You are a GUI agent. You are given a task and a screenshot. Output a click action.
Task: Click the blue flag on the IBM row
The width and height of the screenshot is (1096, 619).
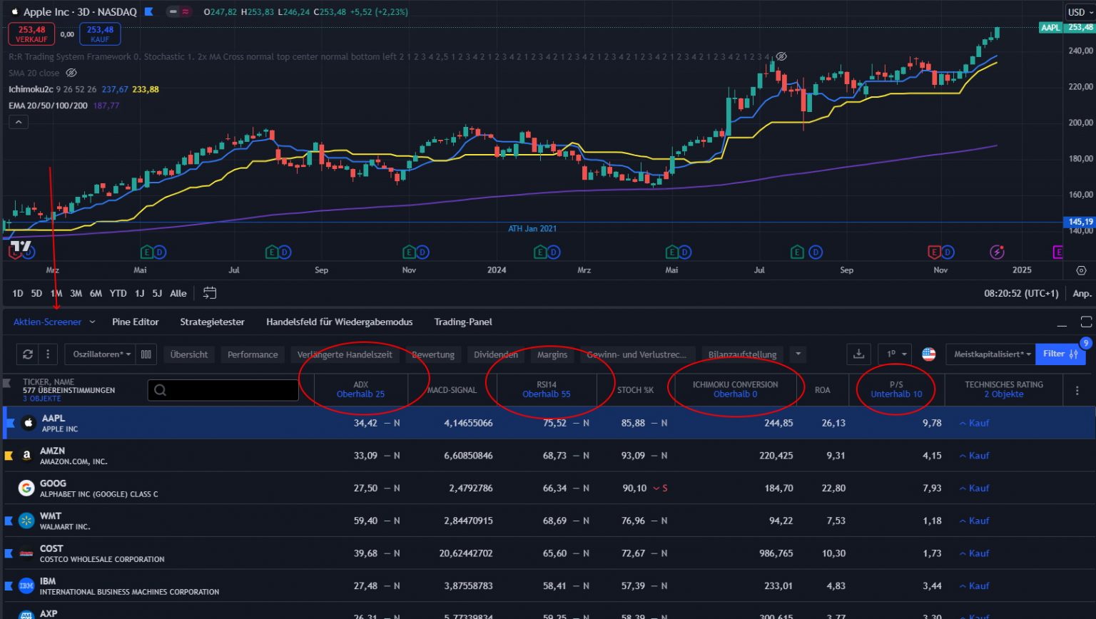click(9, 585)
